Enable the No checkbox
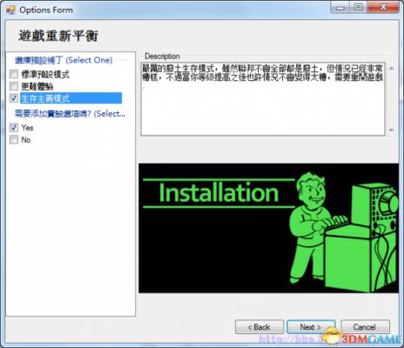Screen dimensions: 404x348 pos(14,139)
